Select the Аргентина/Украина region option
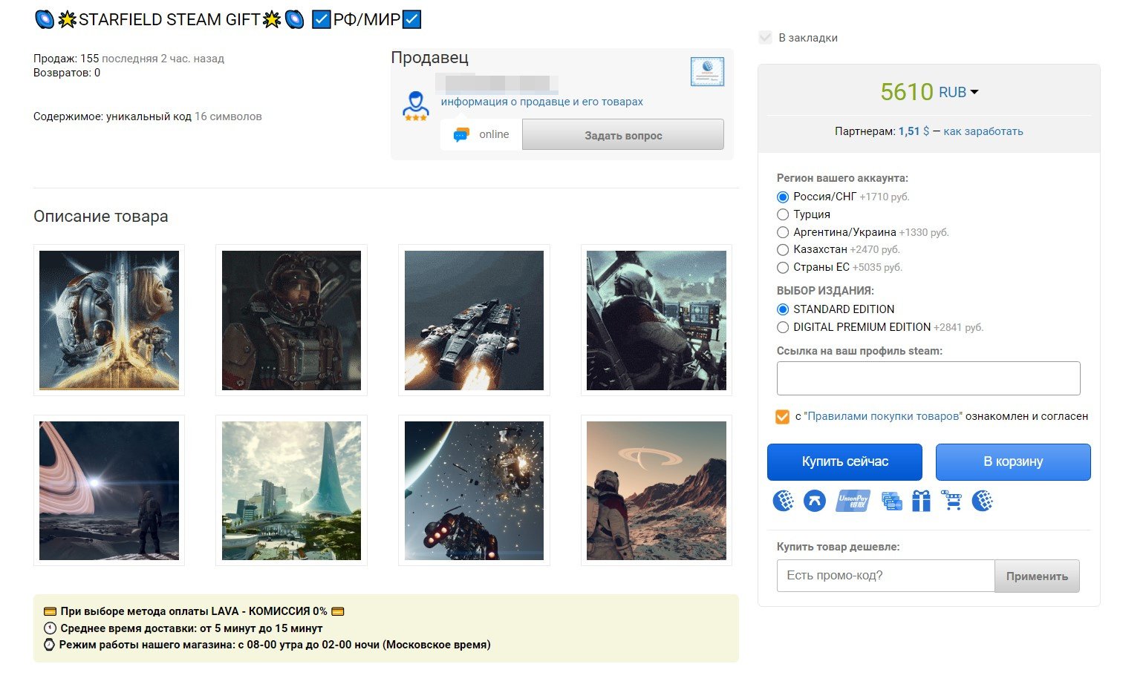 tap(783, 232)
